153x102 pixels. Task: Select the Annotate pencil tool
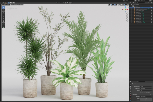pyautogui.click(x=4, y=24)
